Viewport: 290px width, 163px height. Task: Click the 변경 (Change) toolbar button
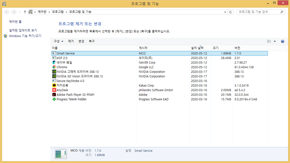[81, 41]
